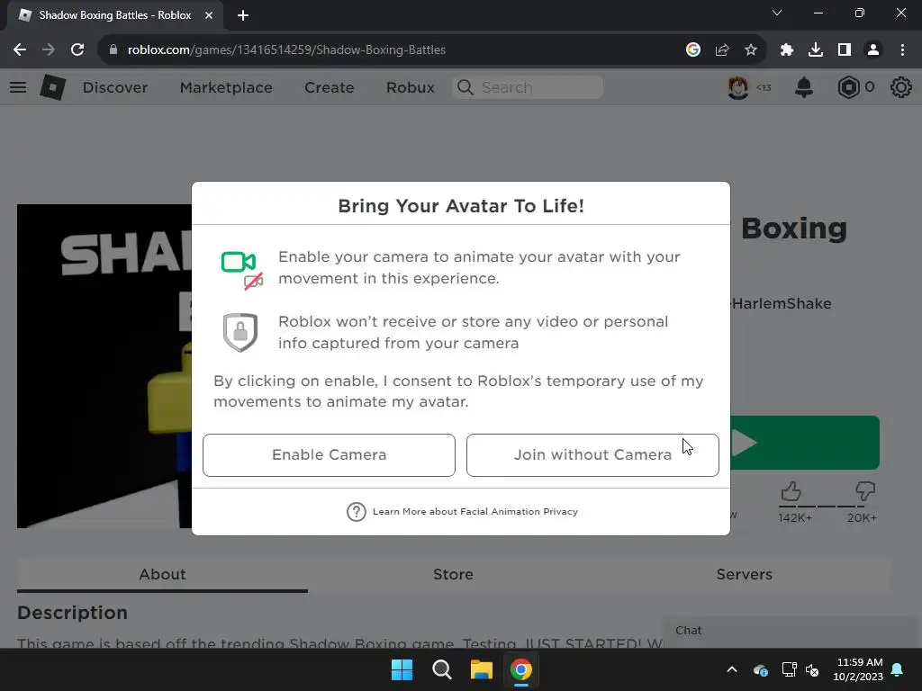Toggle Chrome side panel
Image resolution: width=922 pixels, height=691 pixels.
(845, 50)
